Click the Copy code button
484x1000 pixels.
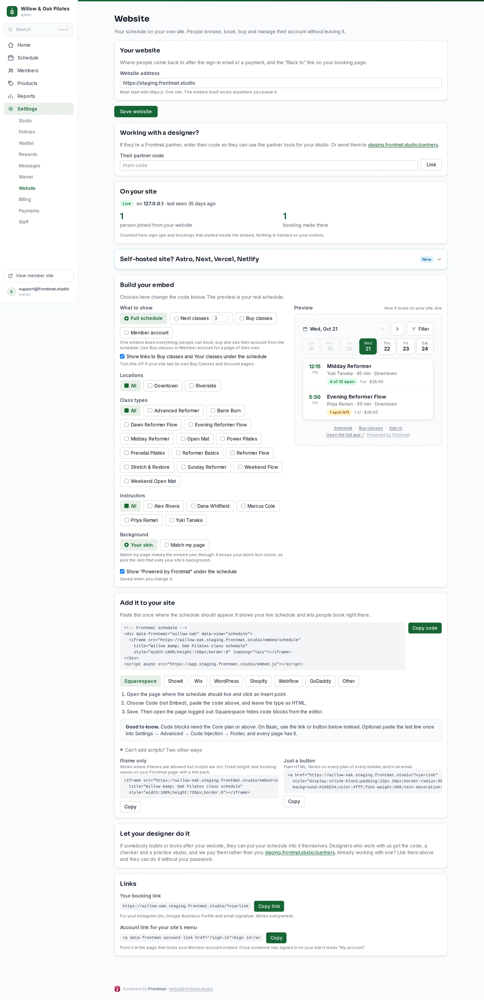click(x=425, y=628)
